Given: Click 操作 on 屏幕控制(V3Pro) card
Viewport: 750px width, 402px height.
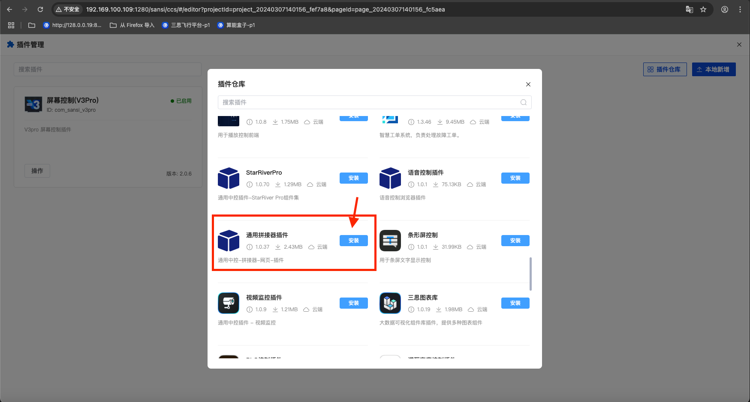Looking at the screenshot, I should (x=37, y=171).
